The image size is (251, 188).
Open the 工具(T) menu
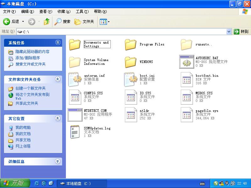coord(82,12)
